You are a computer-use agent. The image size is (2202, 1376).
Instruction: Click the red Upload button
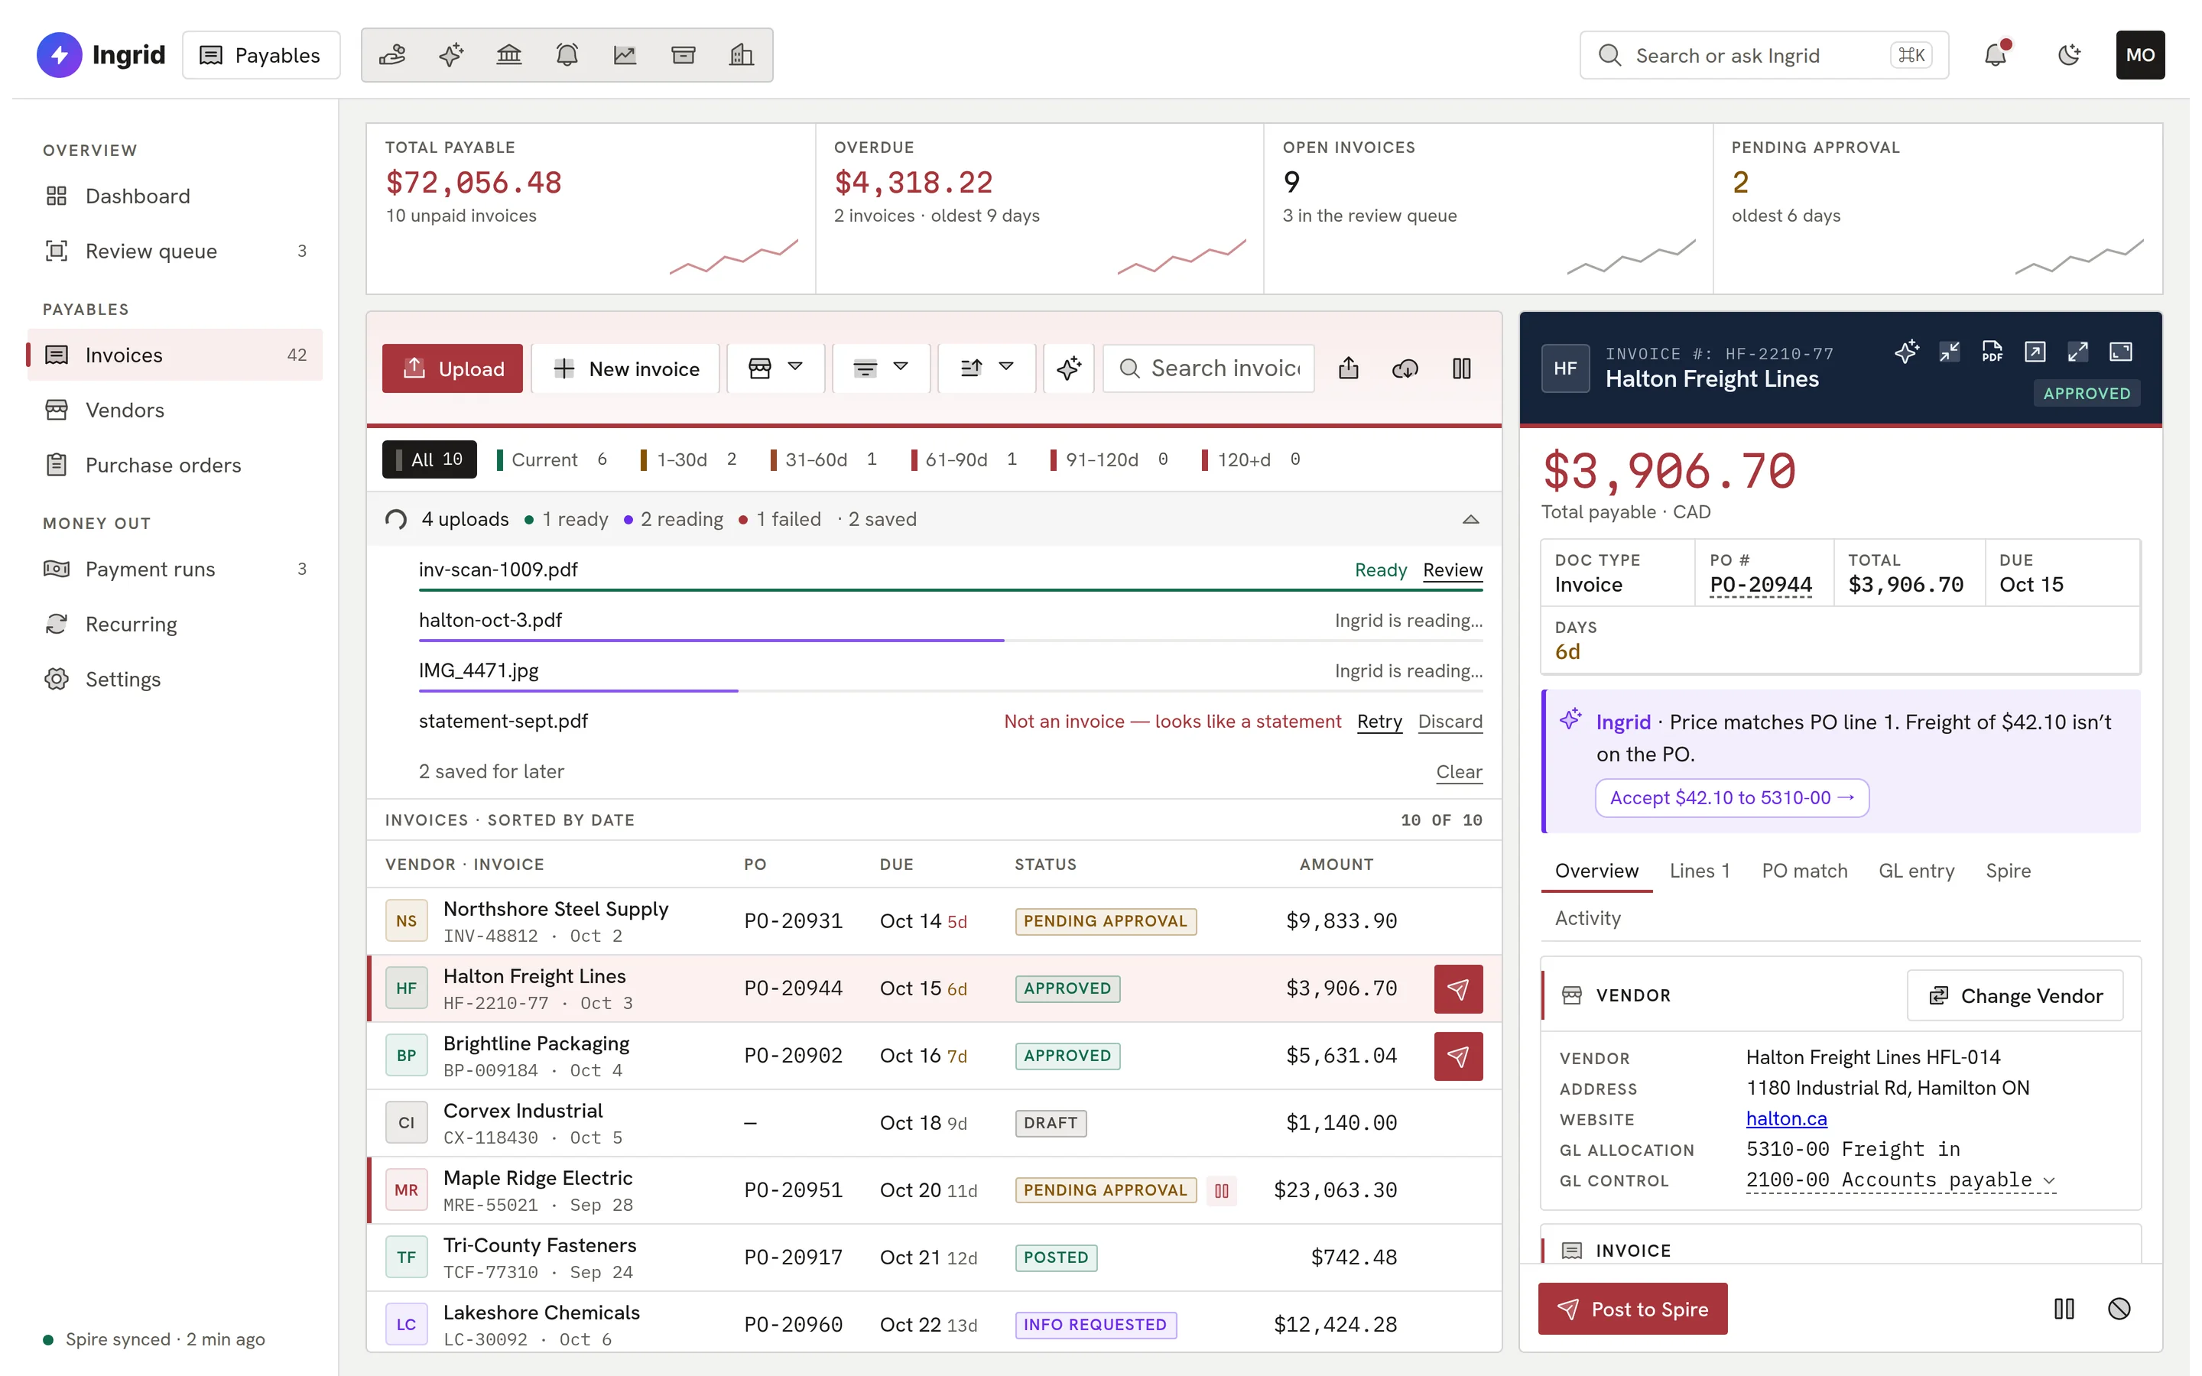[452, 368]
